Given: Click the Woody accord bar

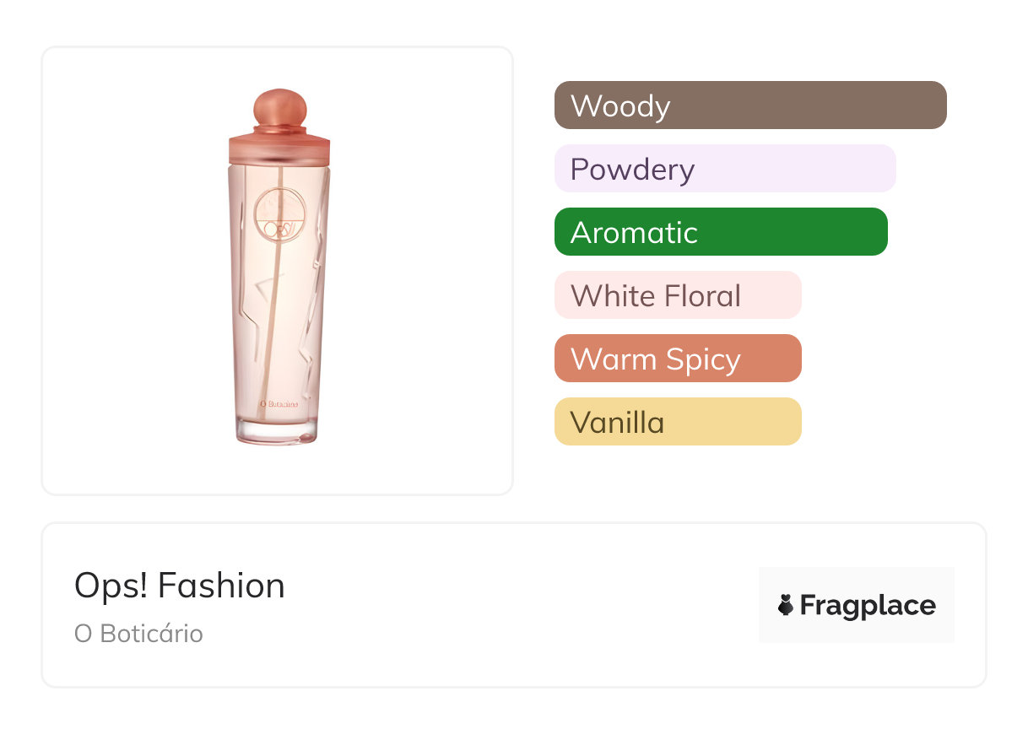Looking at the screenshot, I should point(749,105).
